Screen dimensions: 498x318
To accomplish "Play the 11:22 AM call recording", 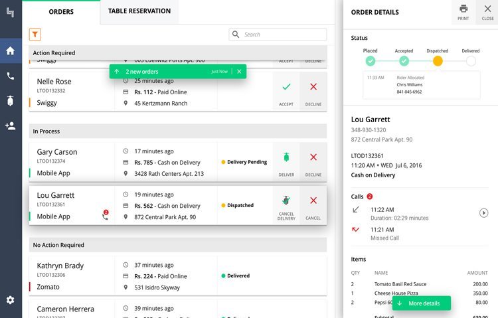I will [483, 213].
